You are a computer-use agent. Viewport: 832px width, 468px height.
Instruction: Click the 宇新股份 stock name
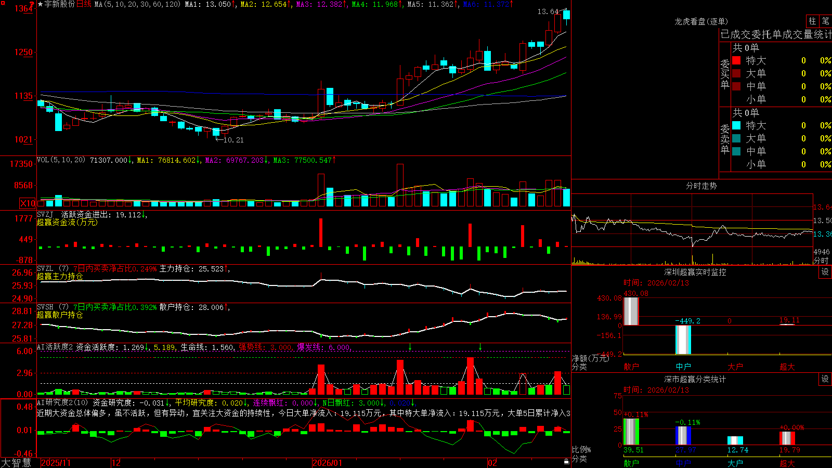pos(60,4)
